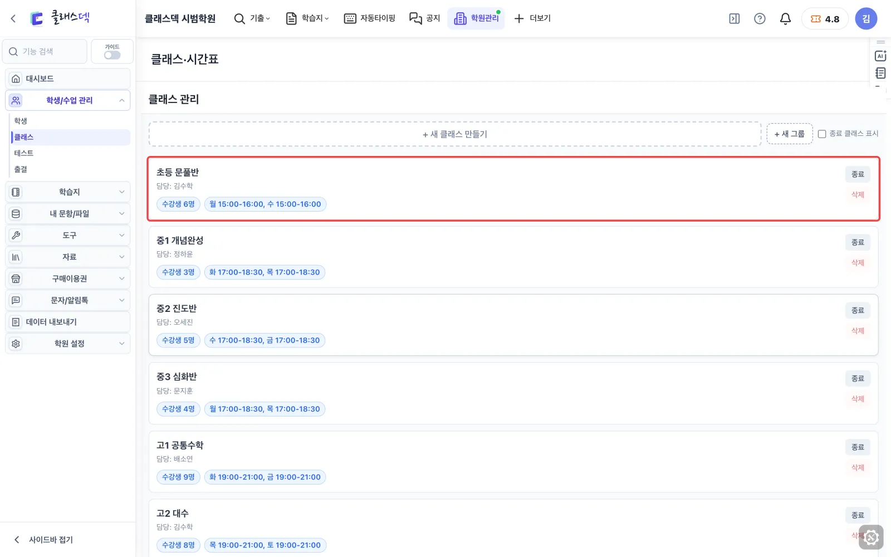Open the notes list icon on right edge
891x557 pixels.
(x=880, y=73)
